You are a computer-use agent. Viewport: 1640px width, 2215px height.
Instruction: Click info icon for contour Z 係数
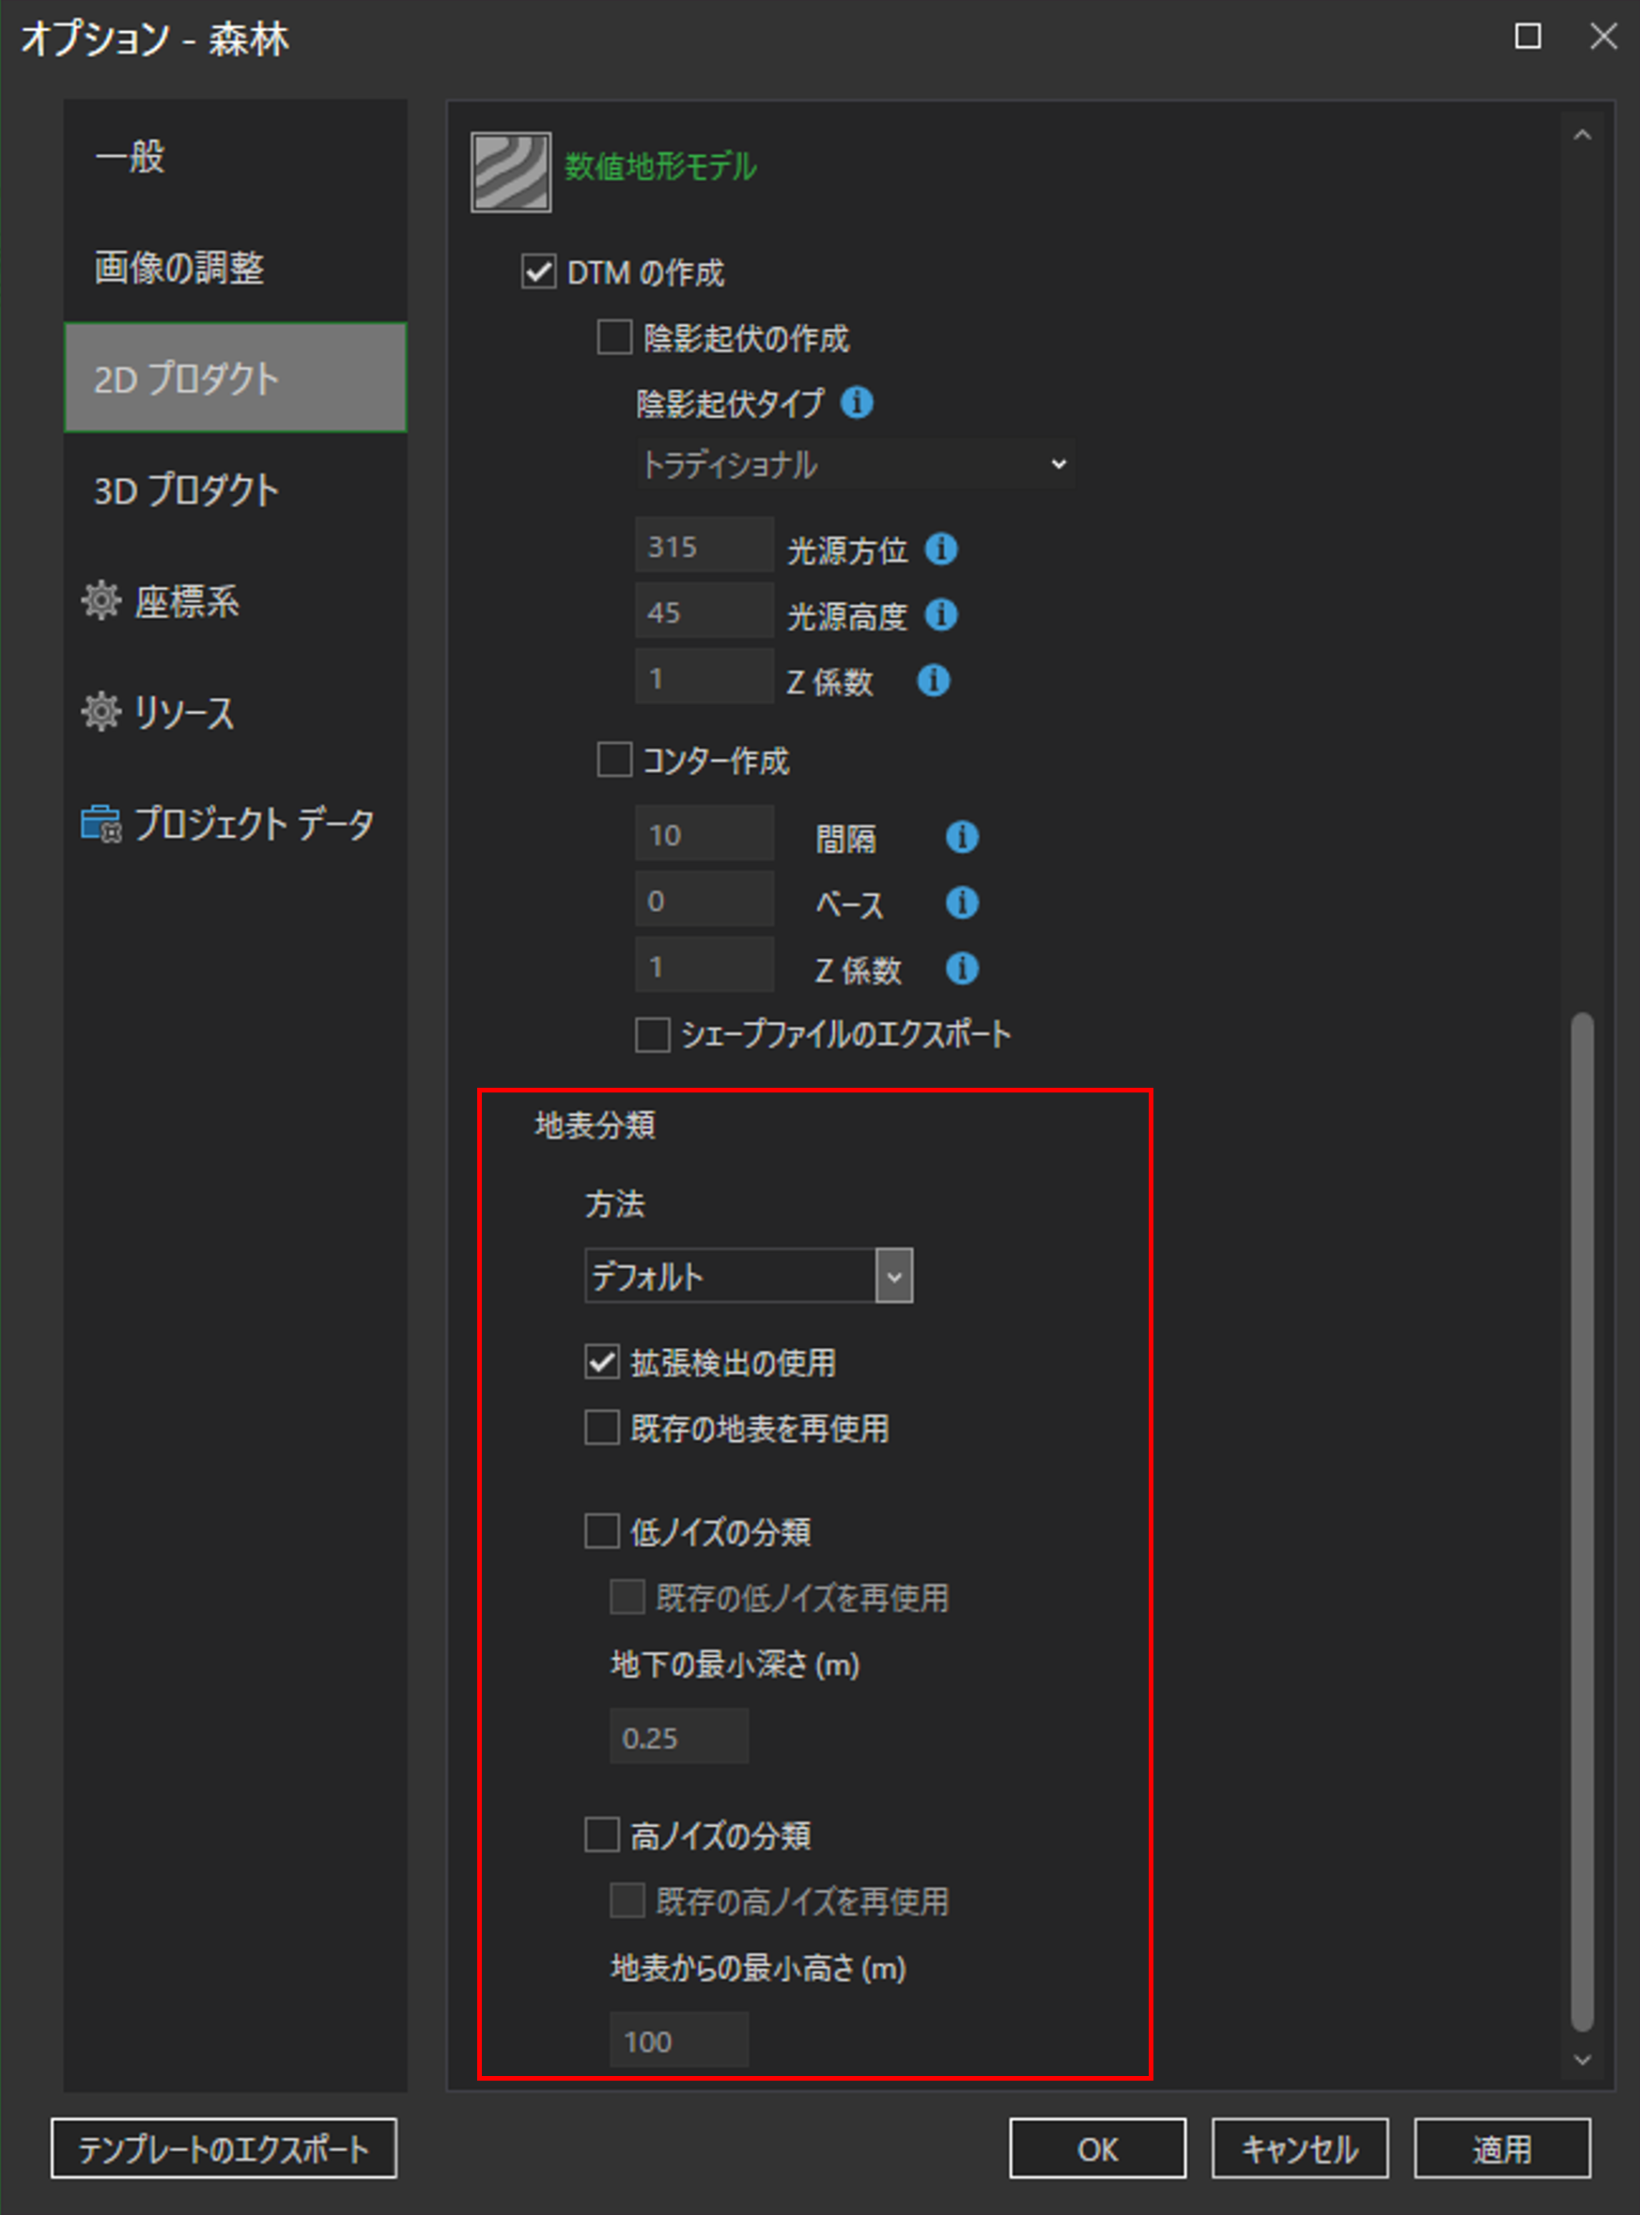[x=961, y=968]
